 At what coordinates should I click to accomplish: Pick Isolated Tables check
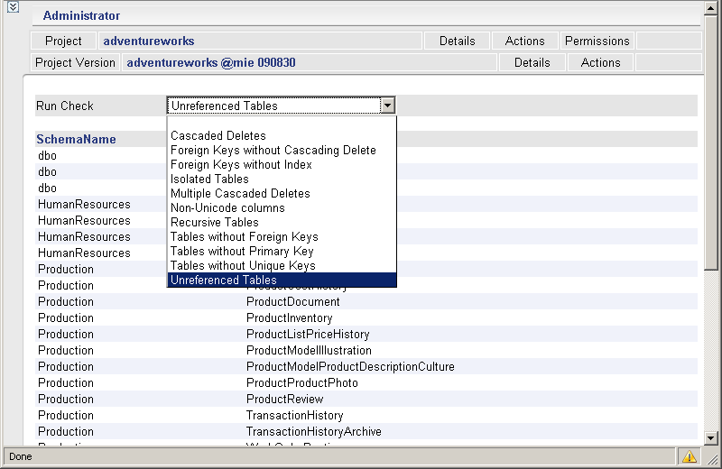(209, 179)
